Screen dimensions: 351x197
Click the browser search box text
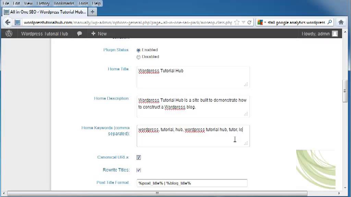pyautogui.click(x=296, y=22)
